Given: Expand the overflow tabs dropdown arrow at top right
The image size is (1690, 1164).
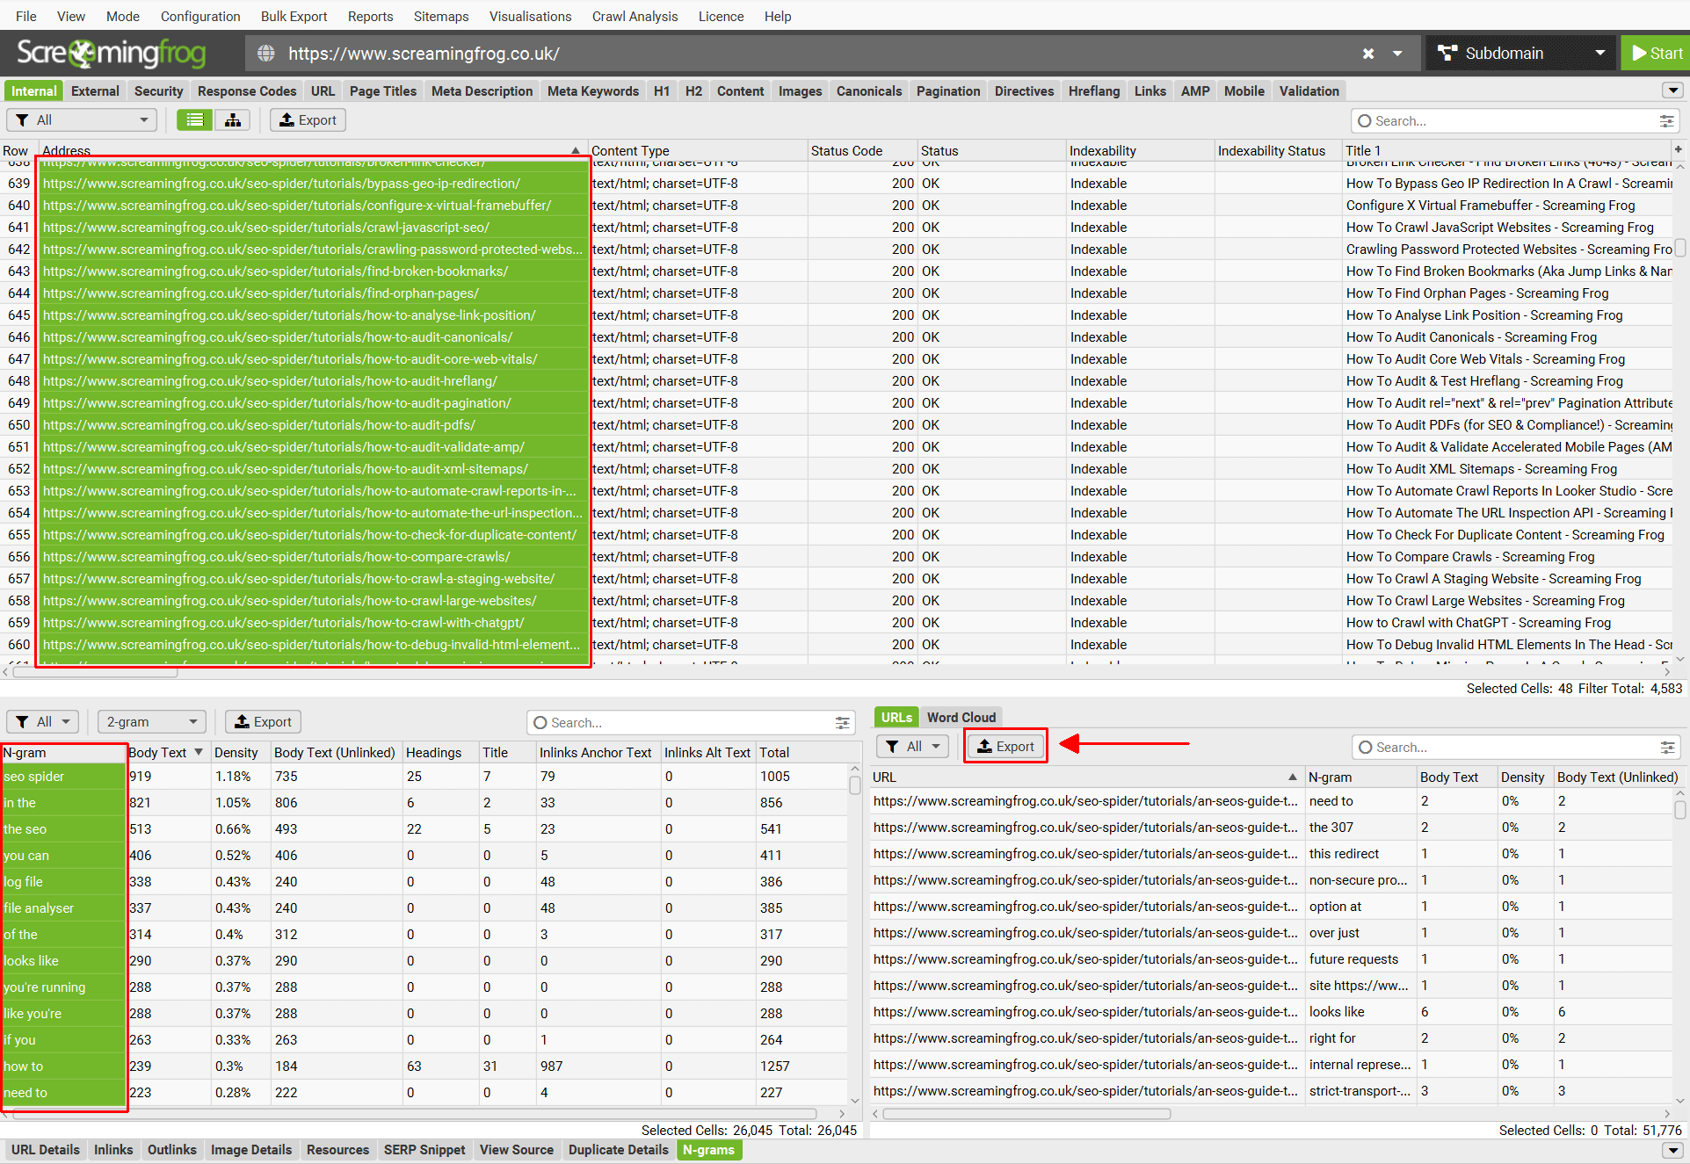Looking at the screenshot, I should pos(1672,90).
